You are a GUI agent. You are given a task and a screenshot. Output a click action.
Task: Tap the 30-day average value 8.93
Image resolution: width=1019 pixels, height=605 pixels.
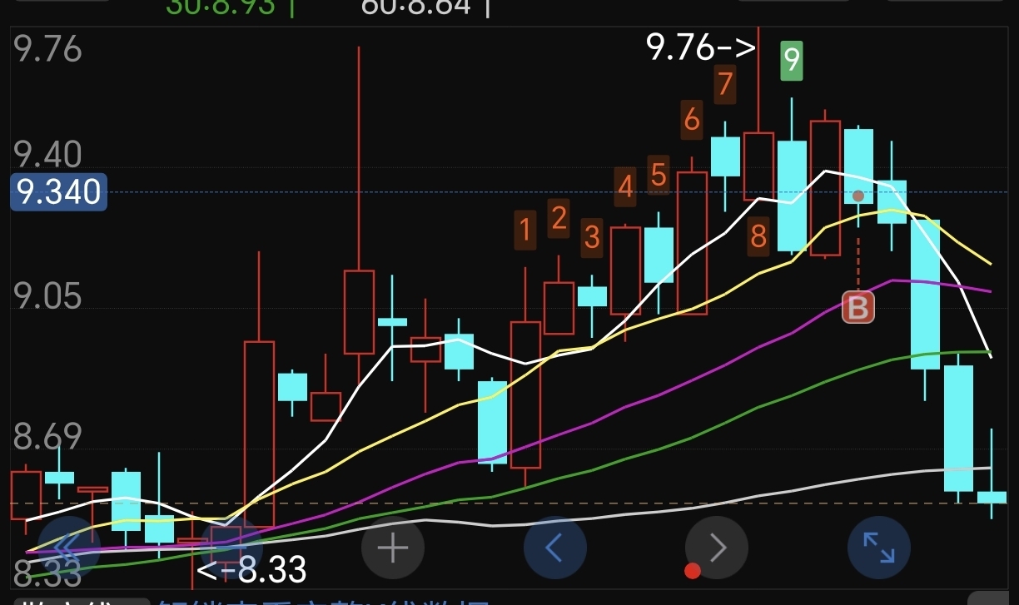click(220, 7)
